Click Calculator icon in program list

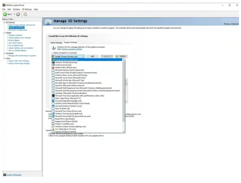53,93
